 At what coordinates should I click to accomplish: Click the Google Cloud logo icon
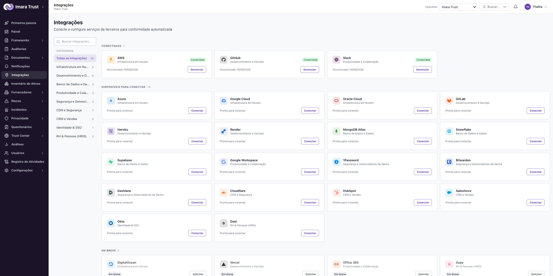224,101
